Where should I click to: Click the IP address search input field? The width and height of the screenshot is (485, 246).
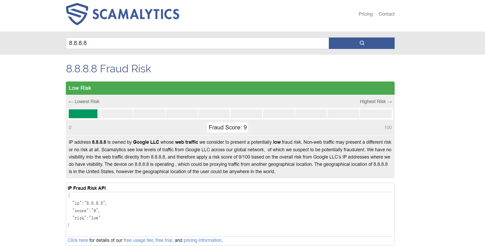(x=197, y=43)
